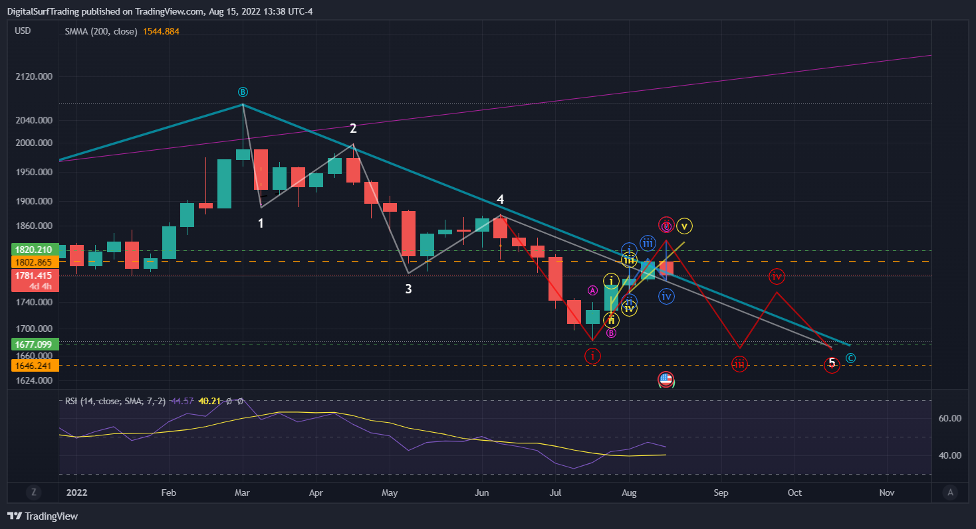
Task: Select the magenta circled A label
Action: pyautogui.click(x=593, y=290)
